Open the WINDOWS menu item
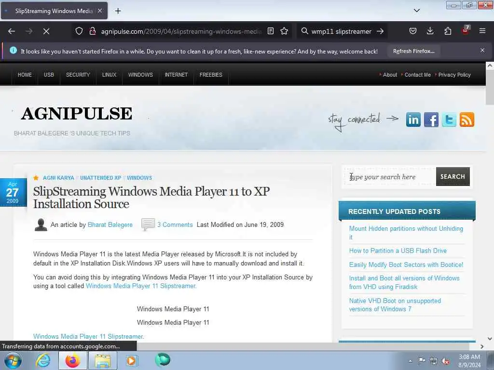 [140, 75]
